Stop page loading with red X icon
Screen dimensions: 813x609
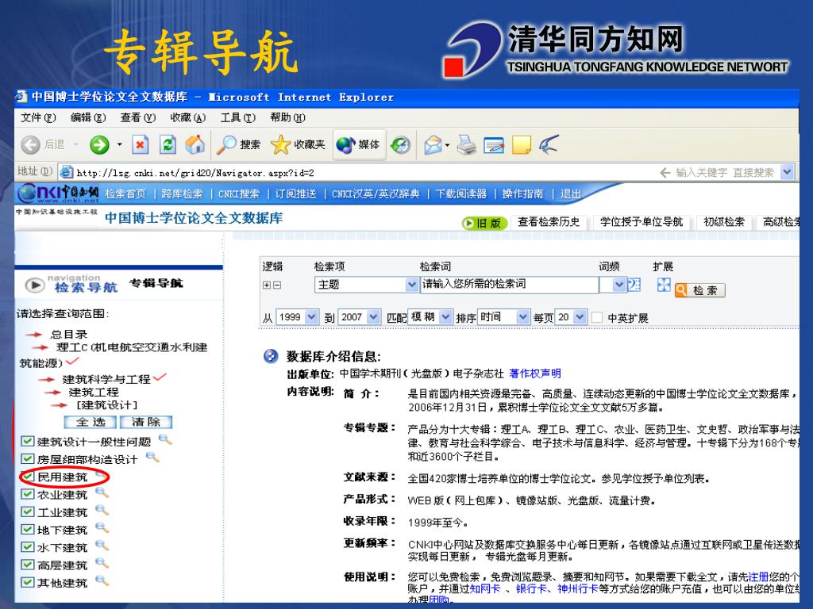pos(140,144)
